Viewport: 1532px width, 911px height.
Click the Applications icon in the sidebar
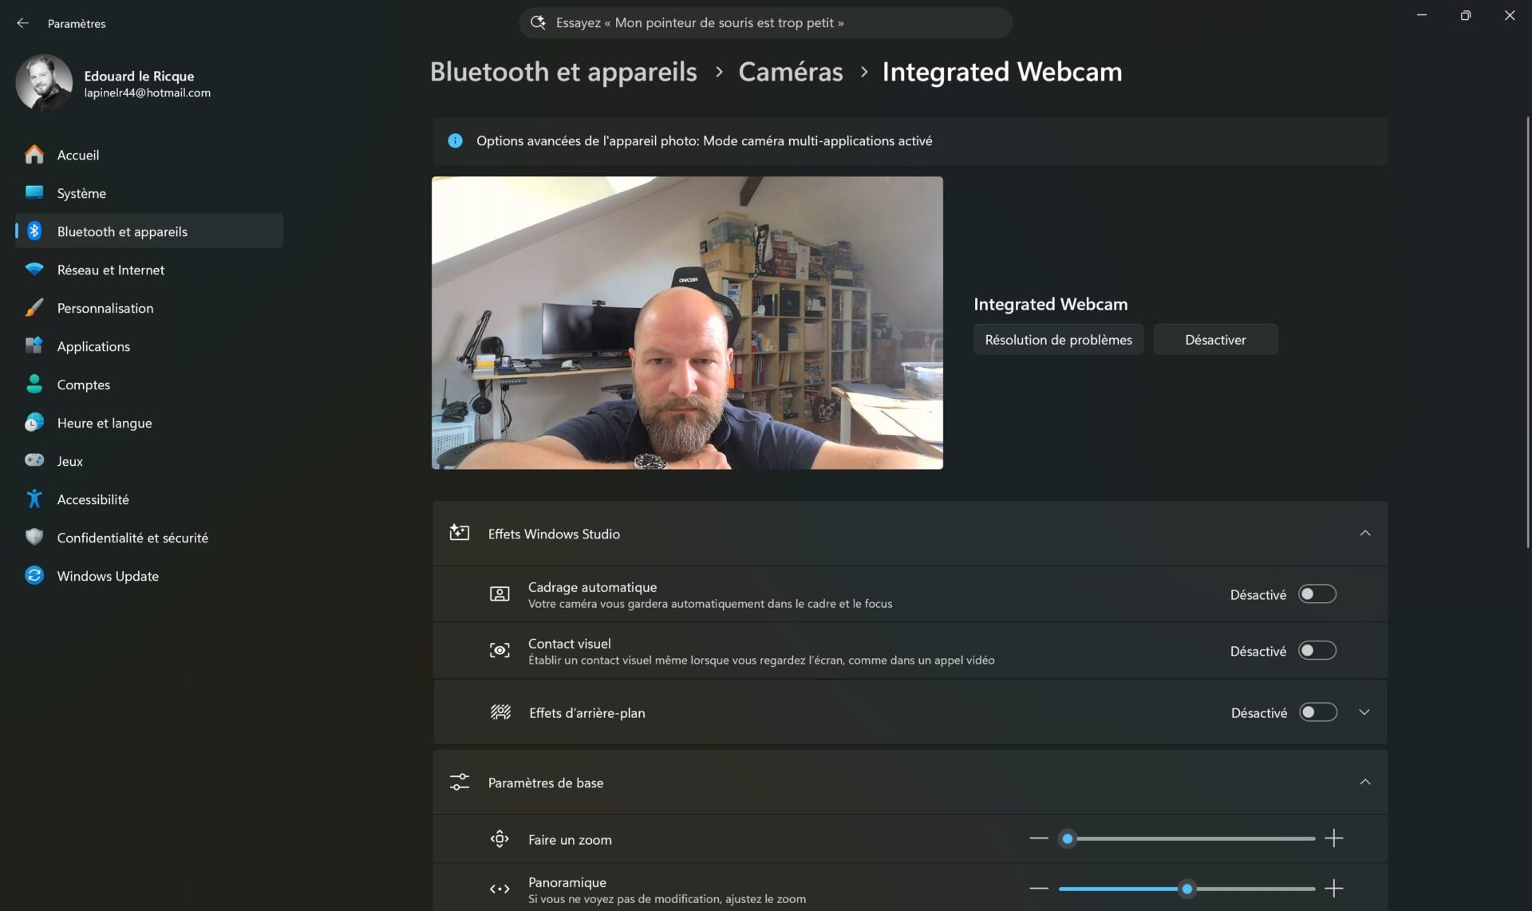[34, 346]
